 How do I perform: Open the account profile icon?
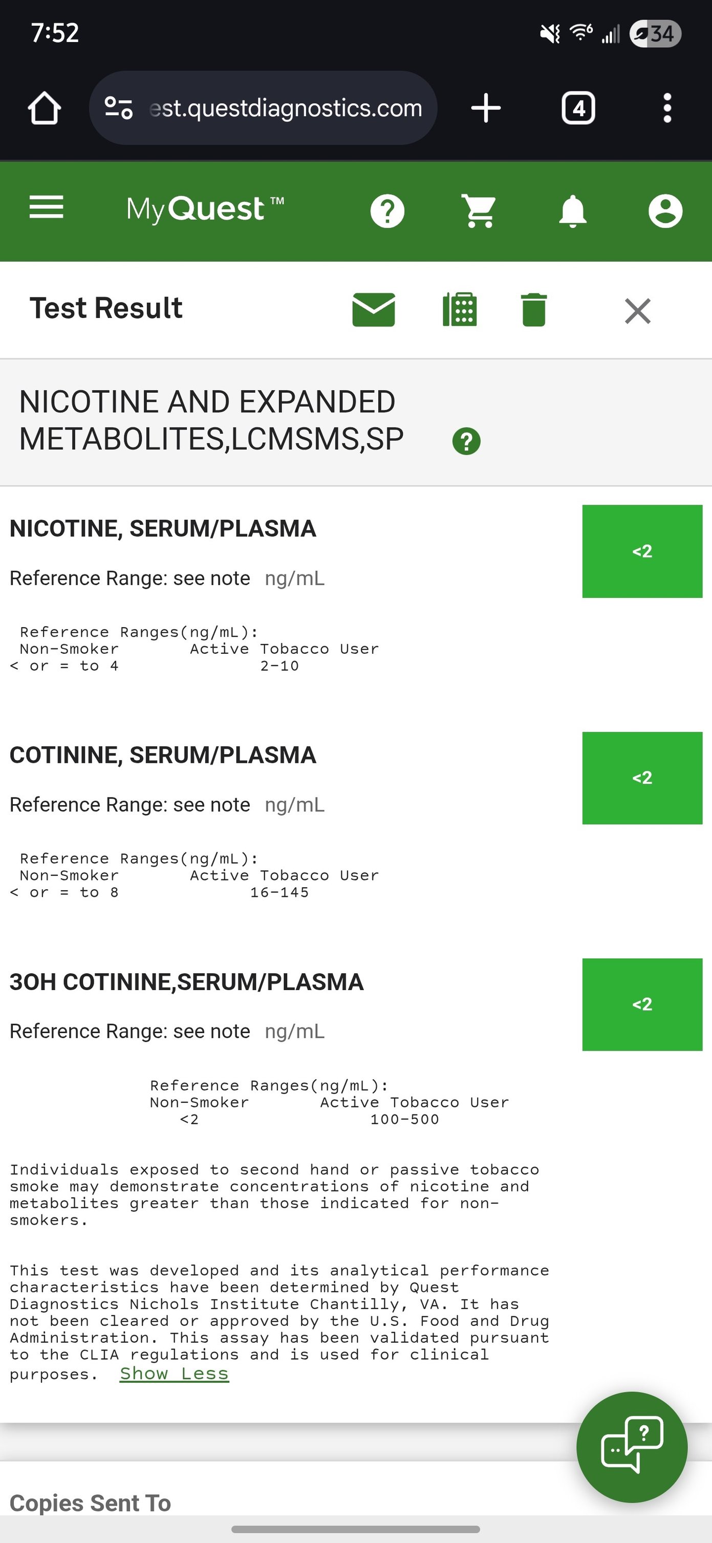tap(665, 211)
